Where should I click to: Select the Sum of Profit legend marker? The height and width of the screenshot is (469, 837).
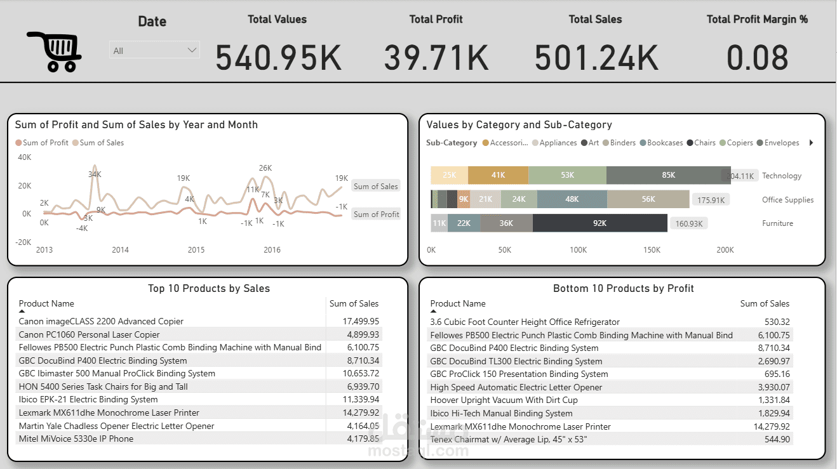pyautogui.click(x=18, y=143)
